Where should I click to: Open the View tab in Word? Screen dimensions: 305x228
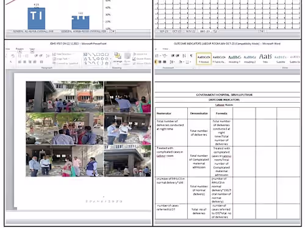pos(165,49)
